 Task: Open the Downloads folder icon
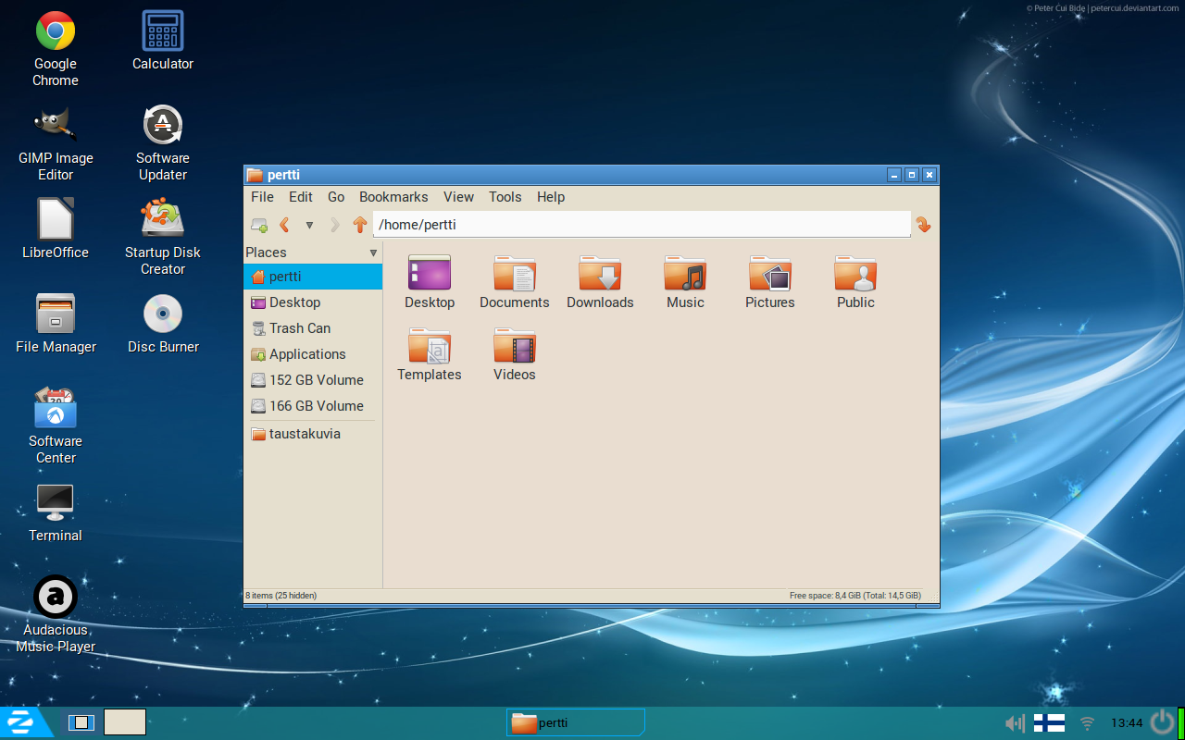click(x=600, y=275)
